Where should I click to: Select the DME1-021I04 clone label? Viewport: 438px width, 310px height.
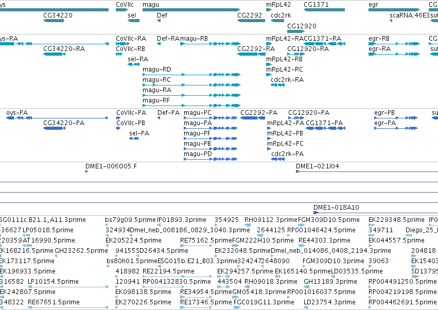point(318,167)
